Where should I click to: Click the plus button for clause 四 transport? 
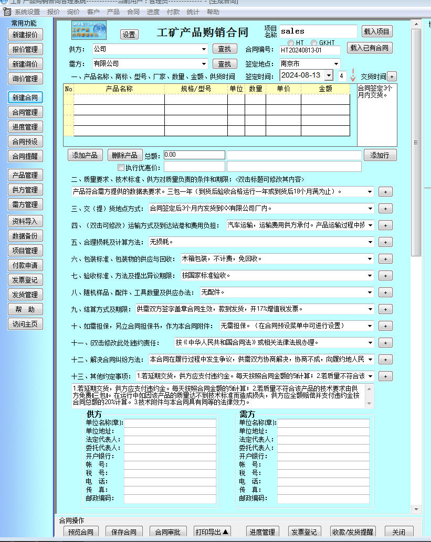(x=385, y=225)
